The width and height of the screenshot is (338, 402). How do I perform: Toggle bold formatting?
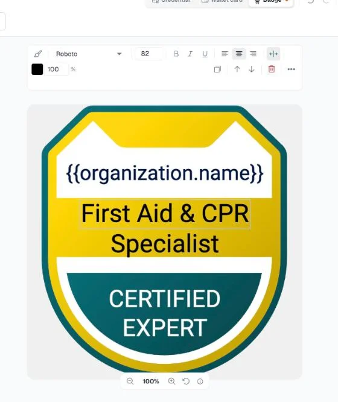coord(176,54)
